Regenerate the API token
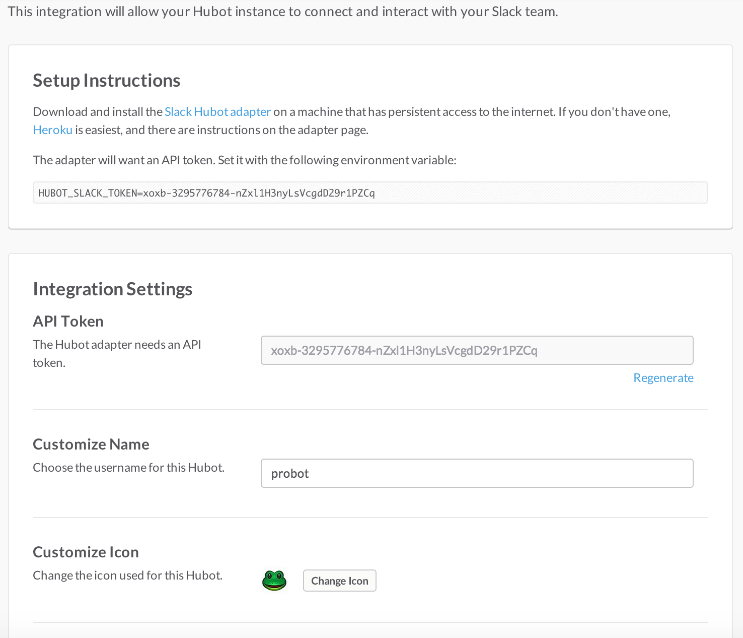Screen dimensions: 743x638 click(x=663, y=378)
